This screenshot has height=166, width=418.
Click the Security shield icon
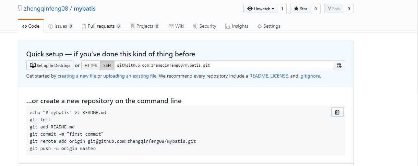click(x=195, y=26)
